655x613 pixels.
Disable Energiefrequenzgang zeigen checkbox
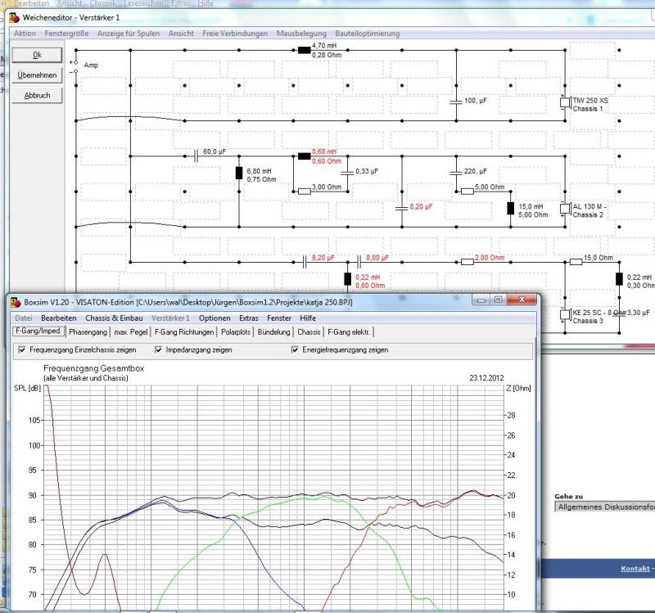point(296,349)
